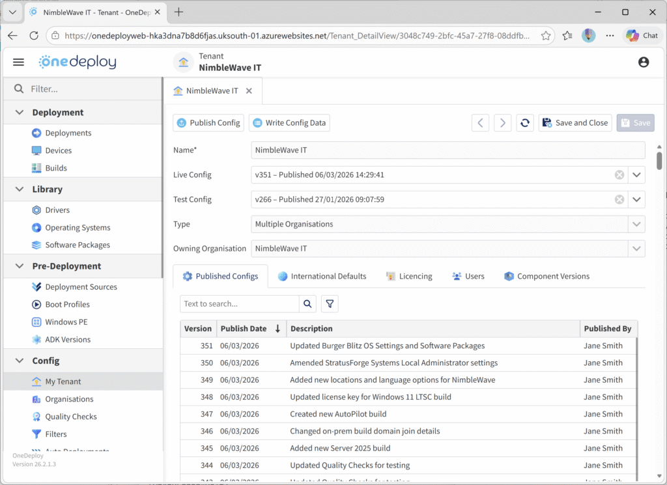Viewport: 667px width, 485px height.
Task: Select row 'Added new Server 2025 build'
Action: click(408, 448)
